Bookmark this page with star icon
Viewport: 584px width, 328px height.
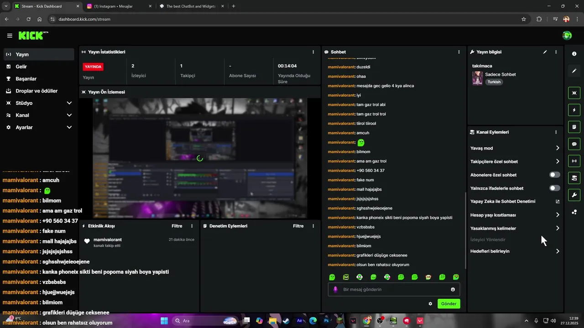[524, 19]
